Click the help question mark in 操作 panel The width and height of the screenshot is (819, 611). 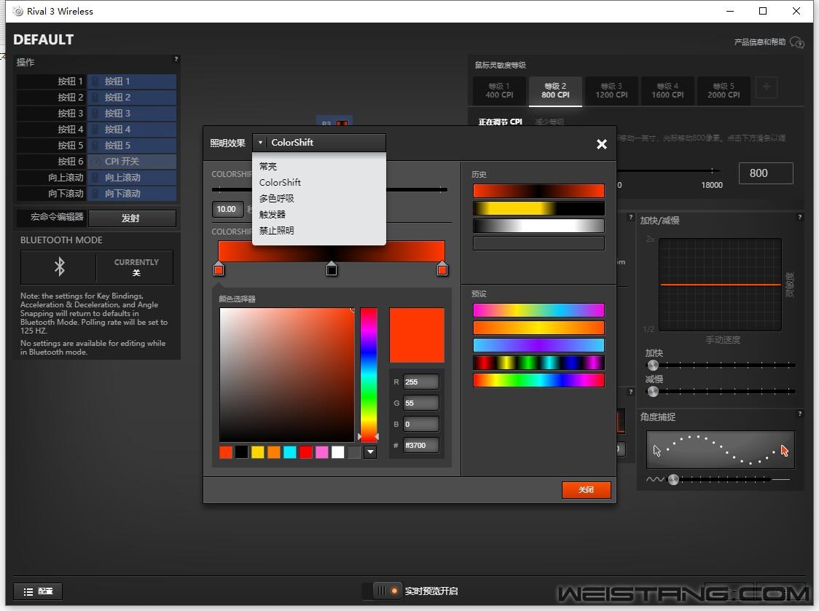(176, 59)
